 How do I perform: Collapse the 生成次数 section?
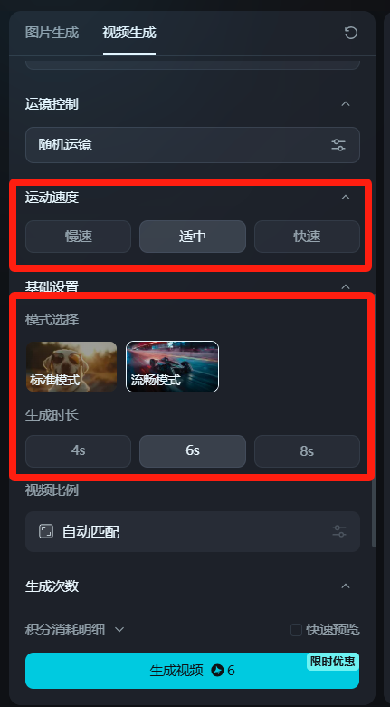(346, 586)
